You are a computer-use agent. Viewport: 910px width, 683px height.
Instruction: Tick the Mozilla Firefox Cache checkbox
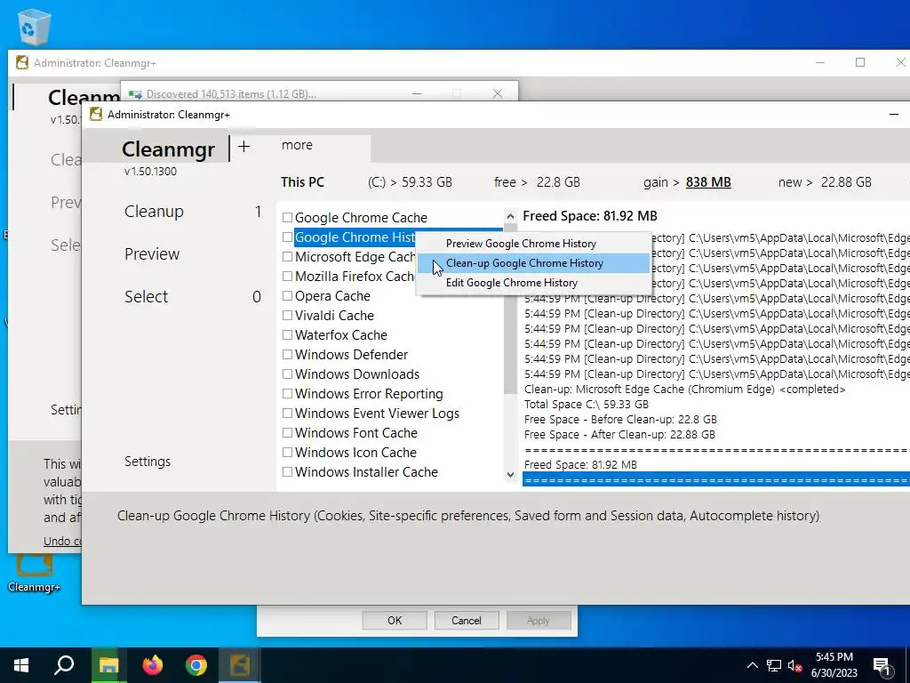pos(287,276)
